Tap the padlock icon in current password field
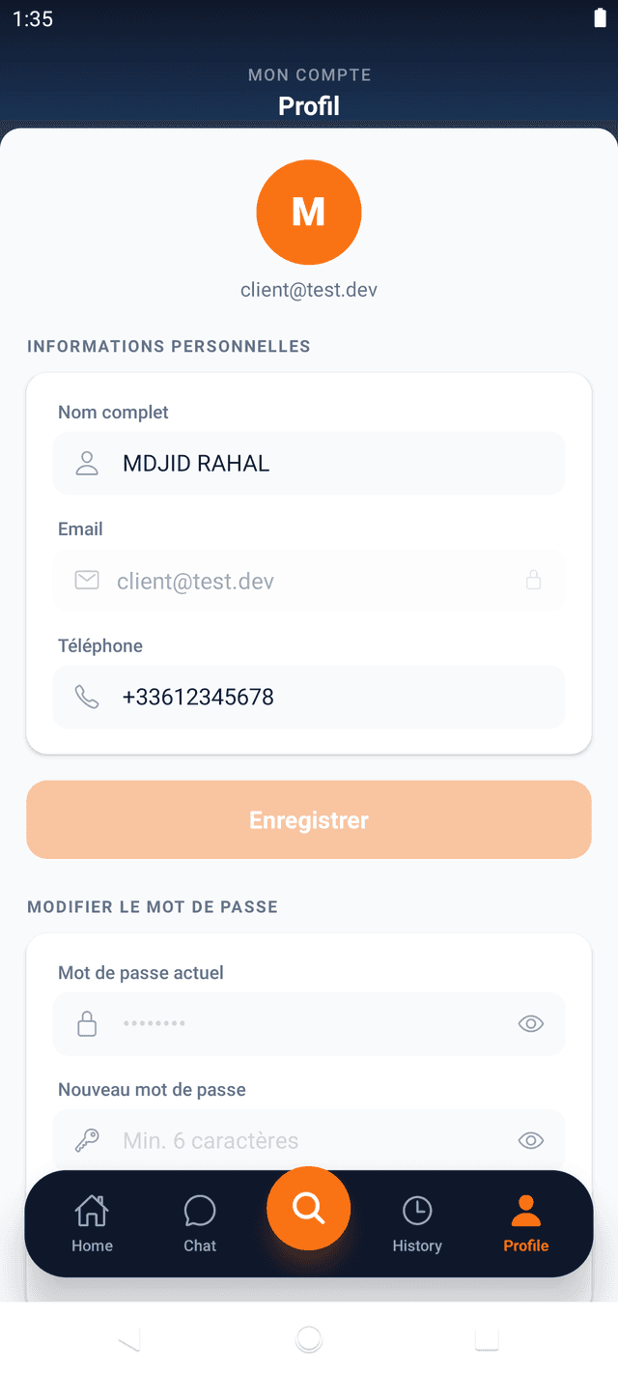The width and height of the screenshot is (618, 1374). coord(87,1024)
